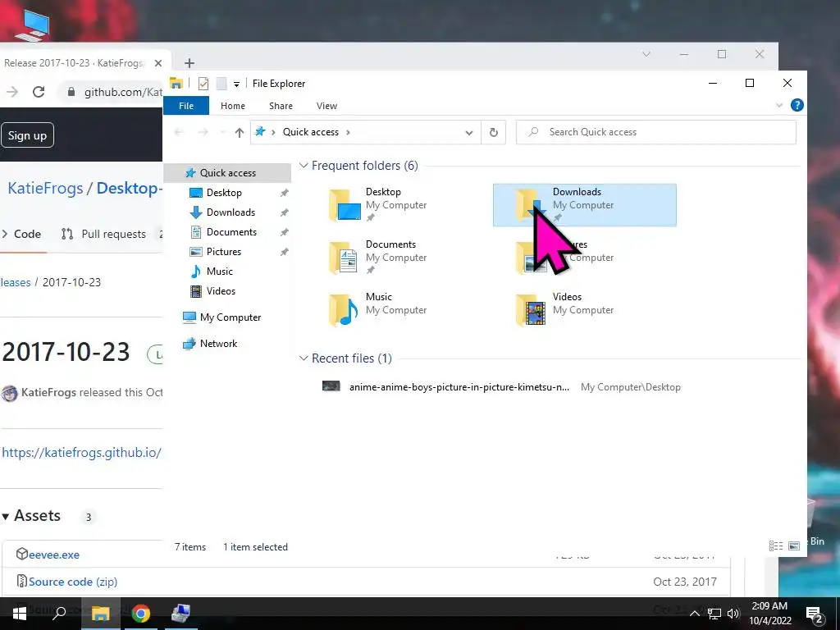
Task: Click the Forward navigation arrow in File Explorer
Action: pyautogui.click(x=203, y=132)
